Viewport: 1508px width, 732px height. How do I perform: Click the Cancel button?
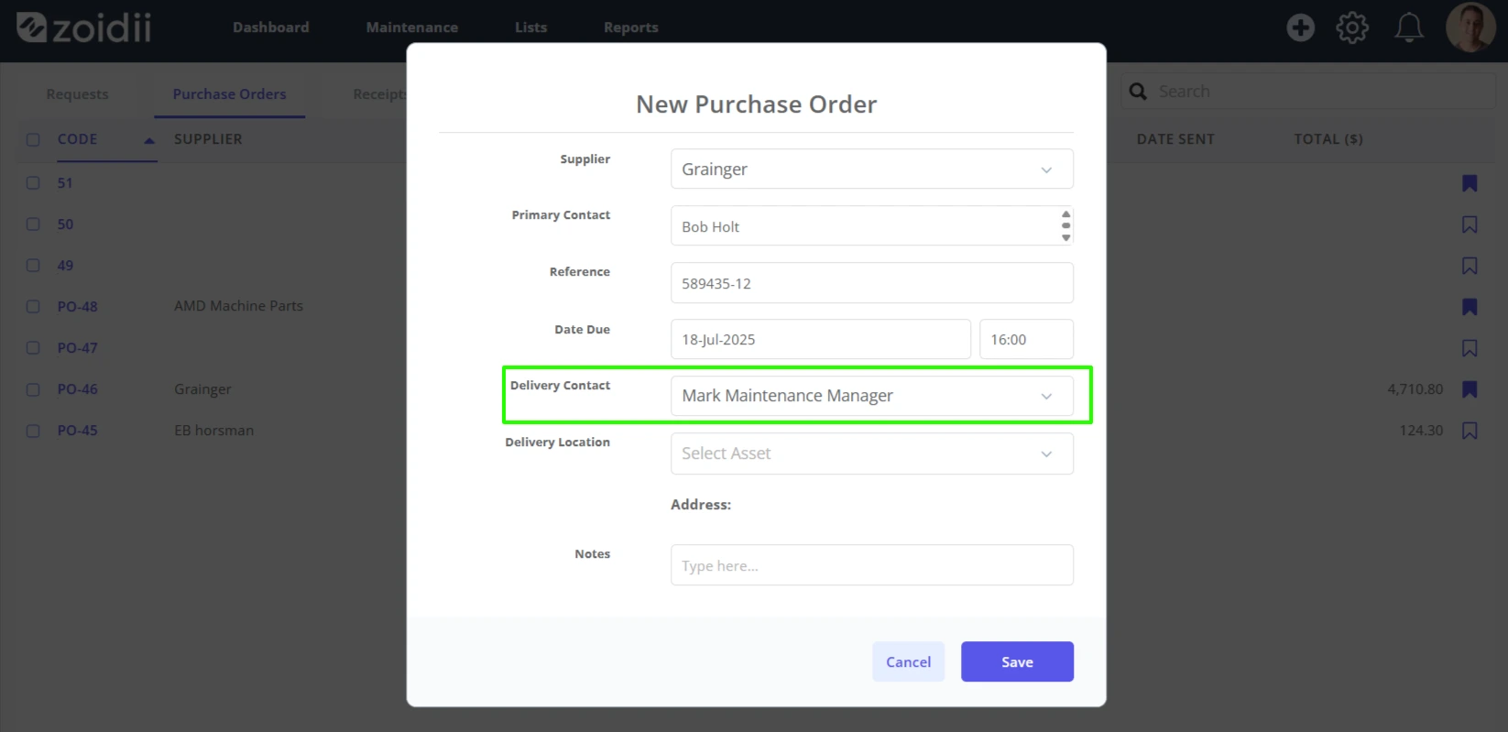point(908,661)
